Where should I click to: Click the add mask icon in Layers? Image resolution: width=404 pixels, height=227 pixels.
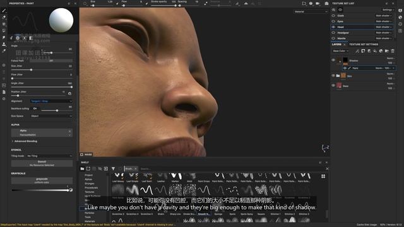tap(363, 51)
